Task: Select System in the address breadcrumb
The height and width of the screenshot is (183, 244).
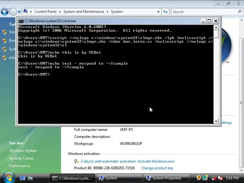Action: [117, 12]
